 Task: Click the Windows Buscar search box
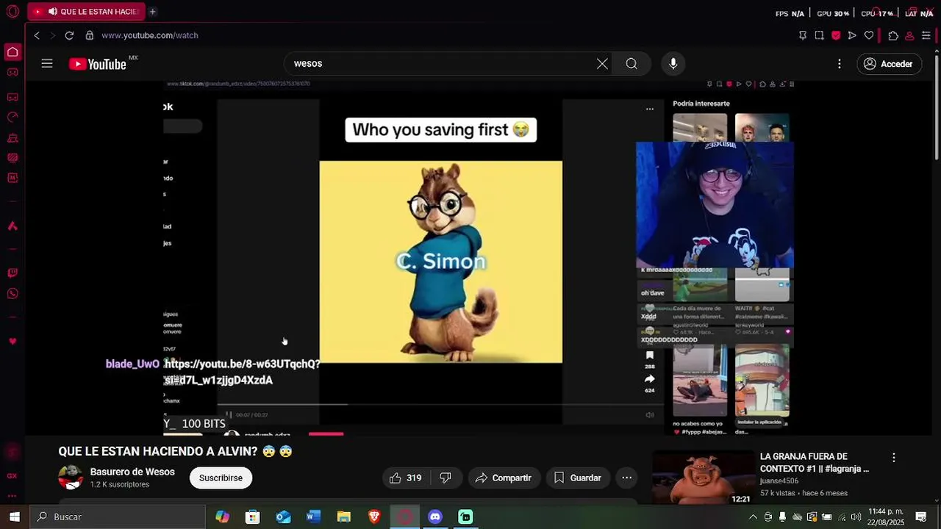click(x=118, y=517)
